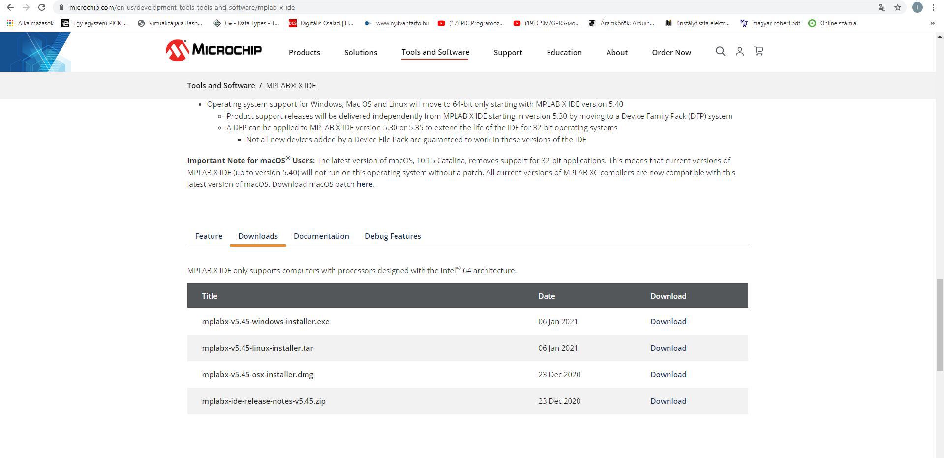Click the site search magnifier icon
The image size is (944, 458).
point(720,51)
